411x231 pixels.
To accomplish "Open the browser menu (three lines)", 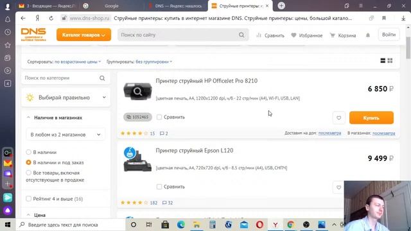I will (x=361, y=6).
